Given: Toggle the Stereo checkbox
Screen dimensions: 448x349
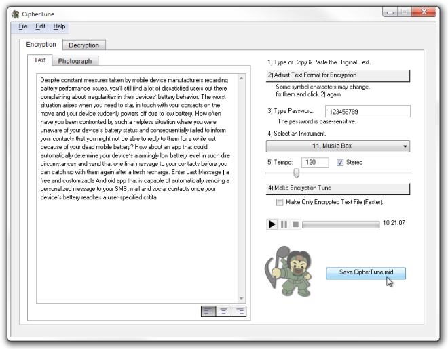Looking at the screenshot, I should pos(341,163).
